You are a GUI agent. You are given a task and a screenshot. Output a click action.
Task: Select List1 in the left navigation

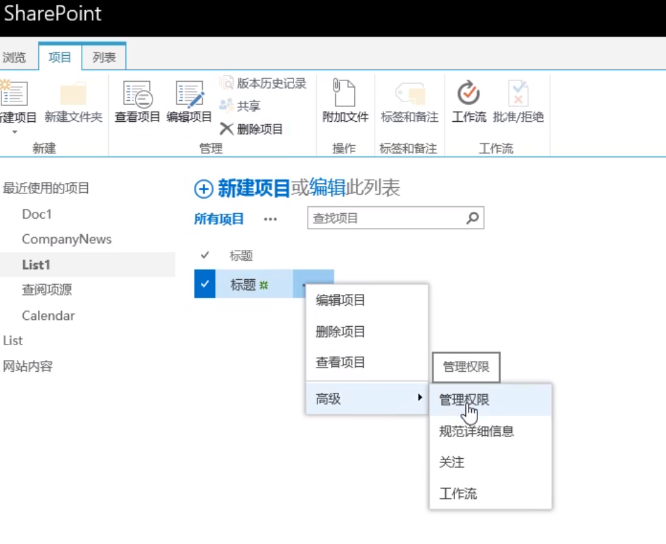[x=36, y=265]
